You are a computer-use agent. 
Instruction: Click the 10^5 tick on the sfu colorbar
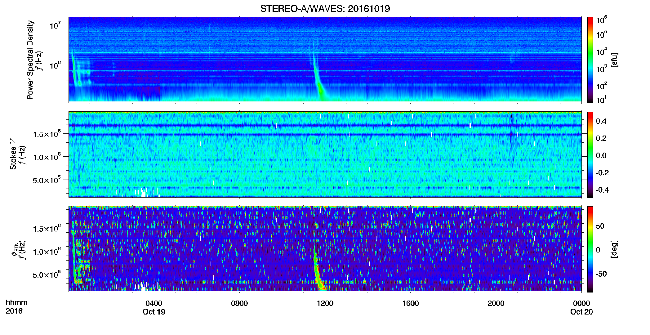pyautogui.click(x=601, y=34)
